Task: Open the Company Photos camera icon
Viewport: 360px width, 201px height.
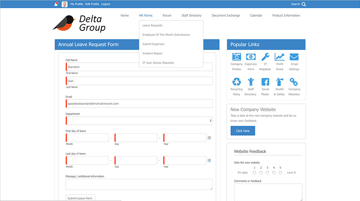Action: pos(236,57)
